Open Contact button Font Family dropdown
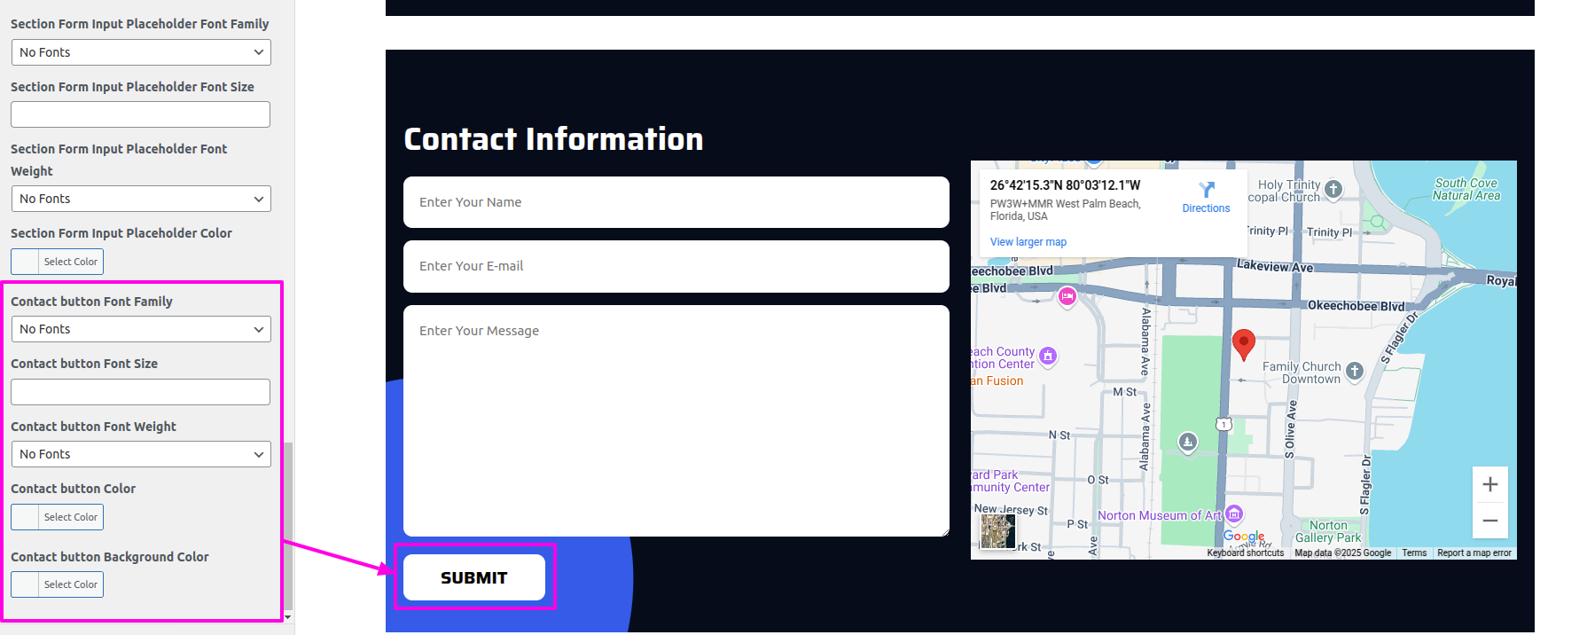Viewport: 1587px width, 635px height. coord(141,329)
